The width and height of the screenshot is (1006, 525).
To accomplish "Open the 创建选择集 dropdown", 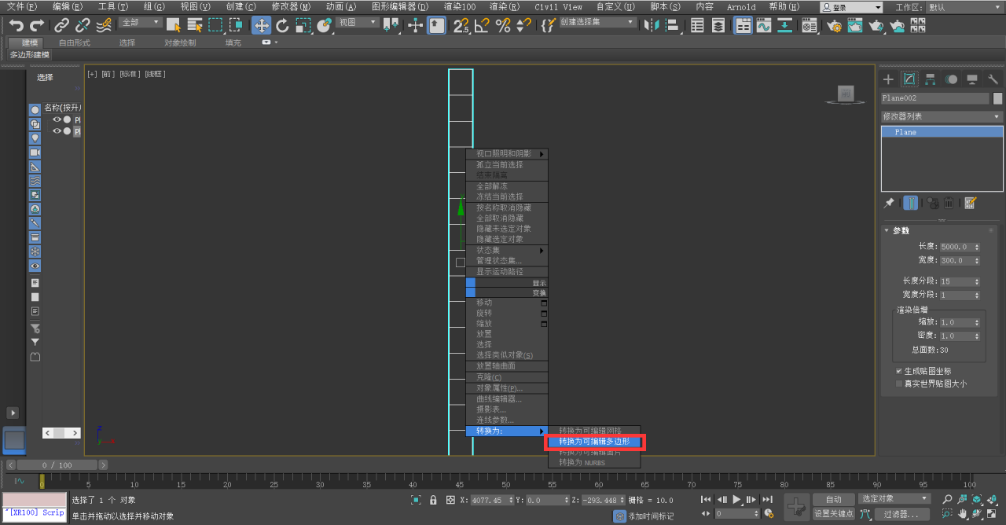I will click(598, 23).
